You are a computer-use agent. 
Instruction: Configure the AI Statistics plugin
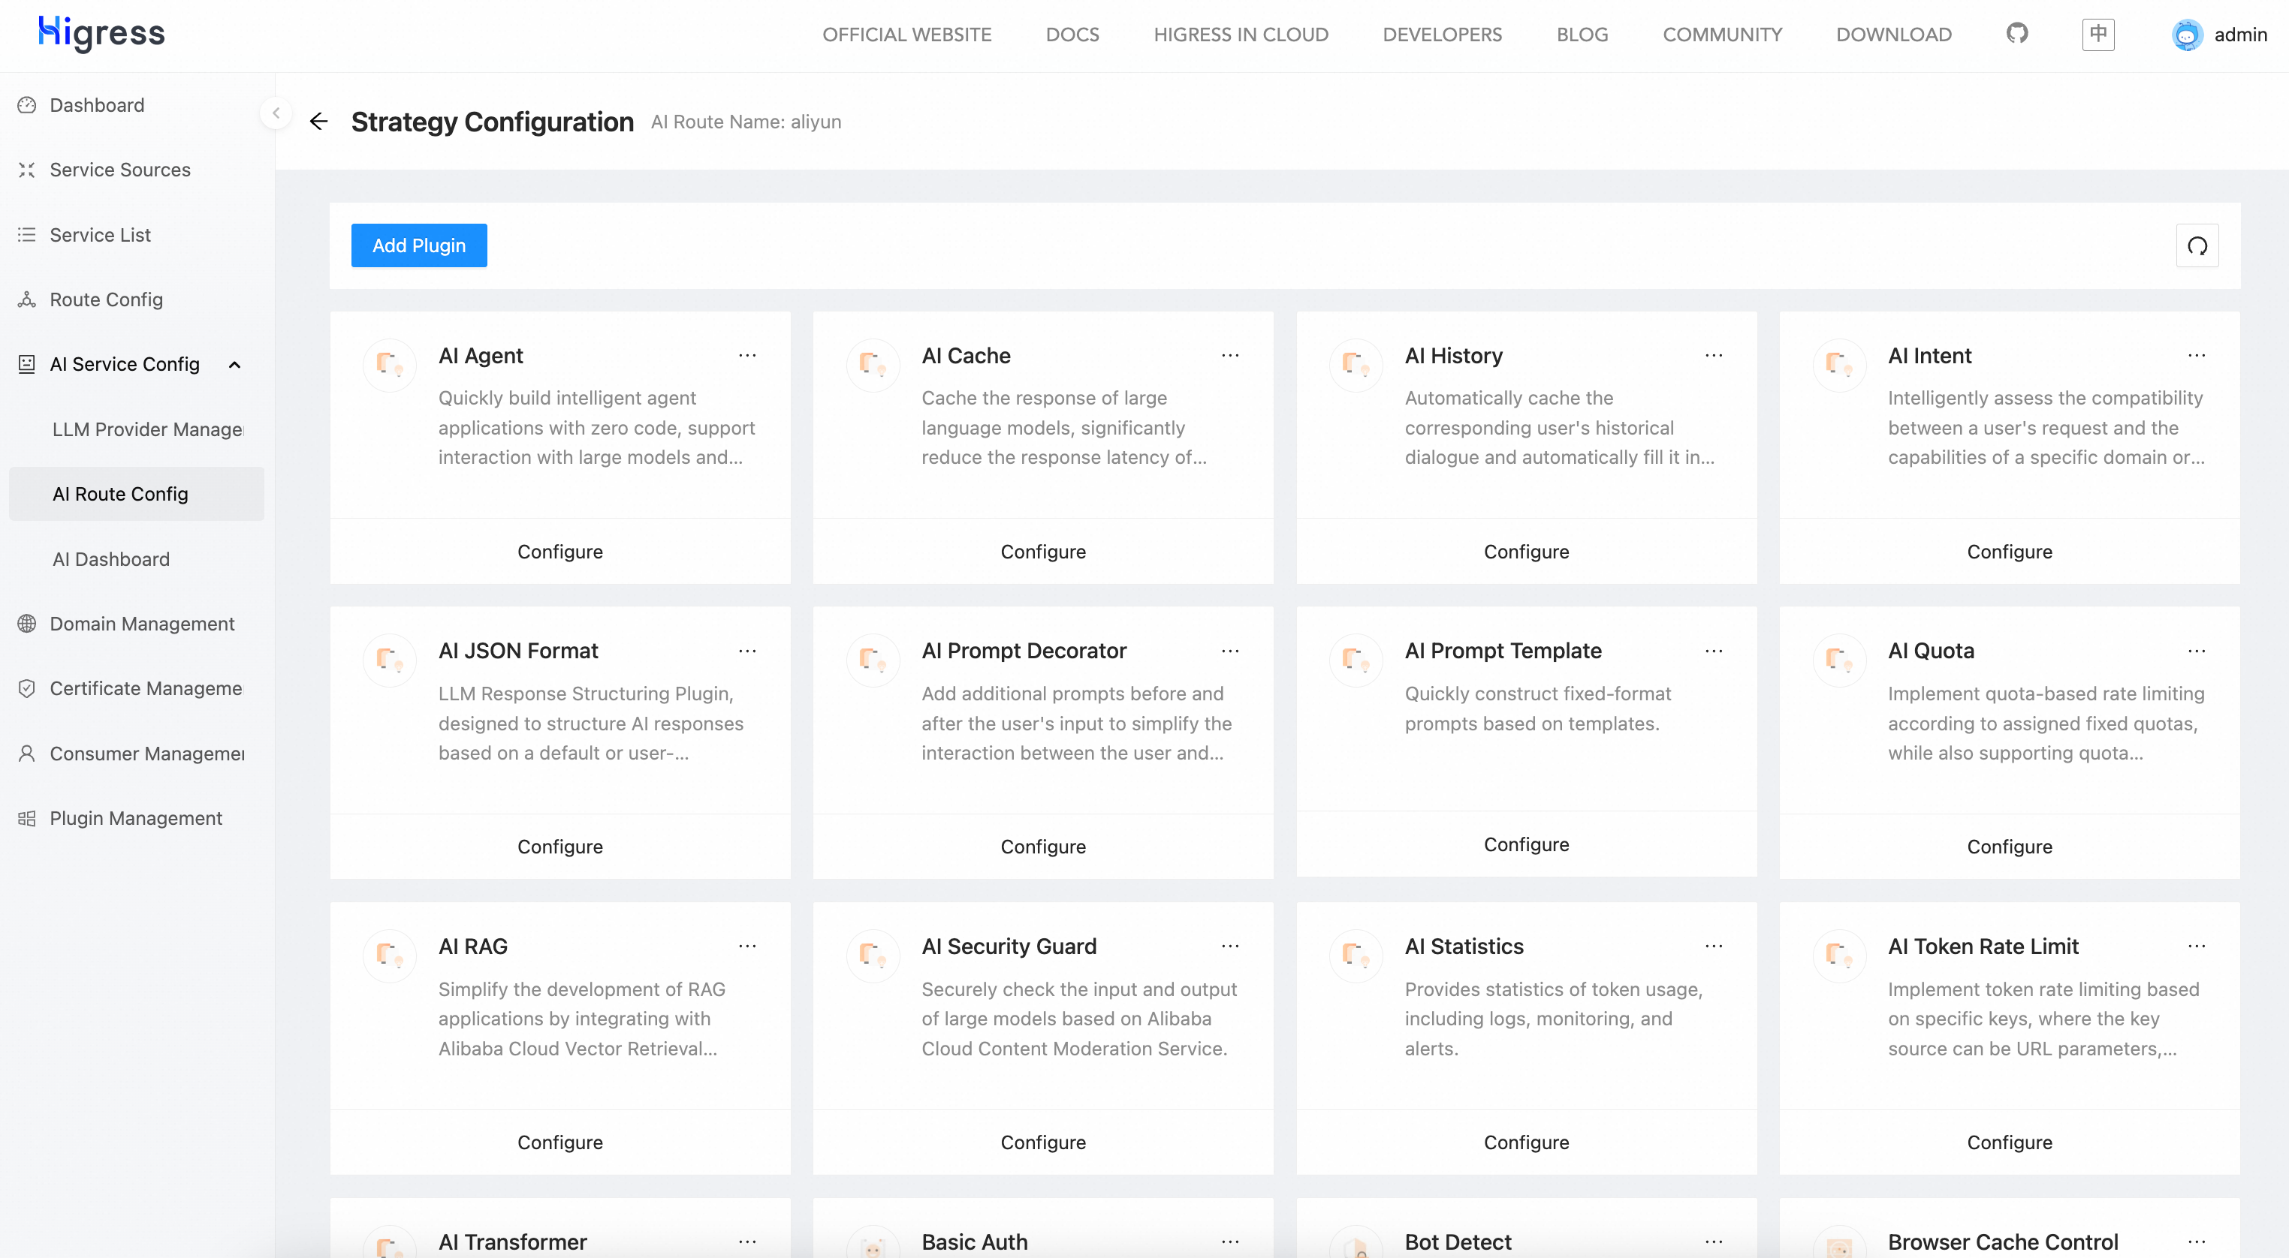(1526, 1142)
